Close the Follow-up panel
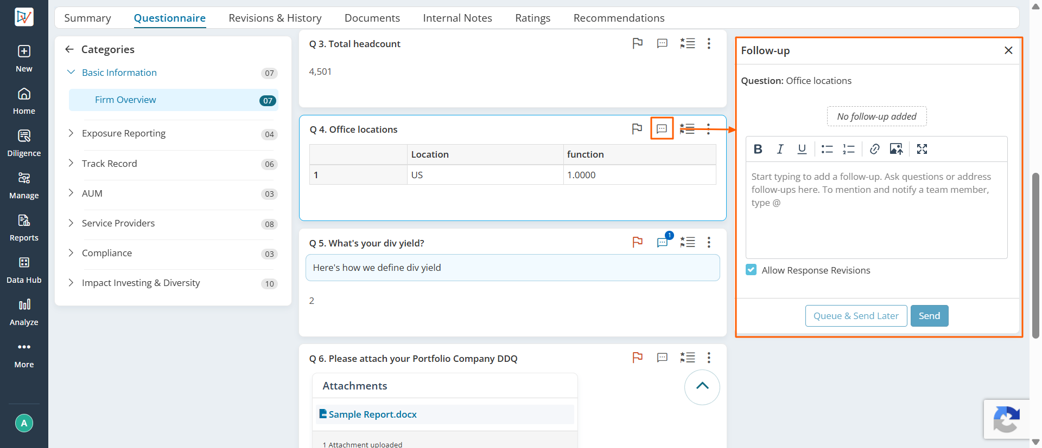 click(x=1008, y=50)
